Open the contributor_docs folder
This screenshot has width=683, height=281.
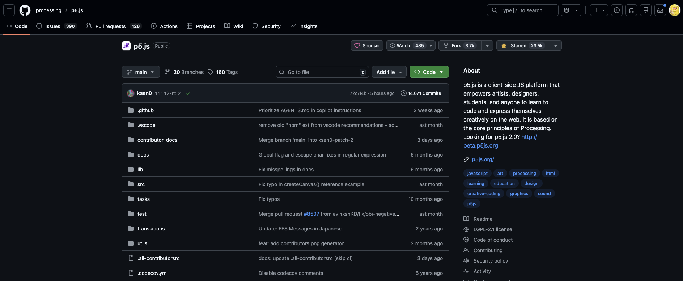click(x=157, y=140)
